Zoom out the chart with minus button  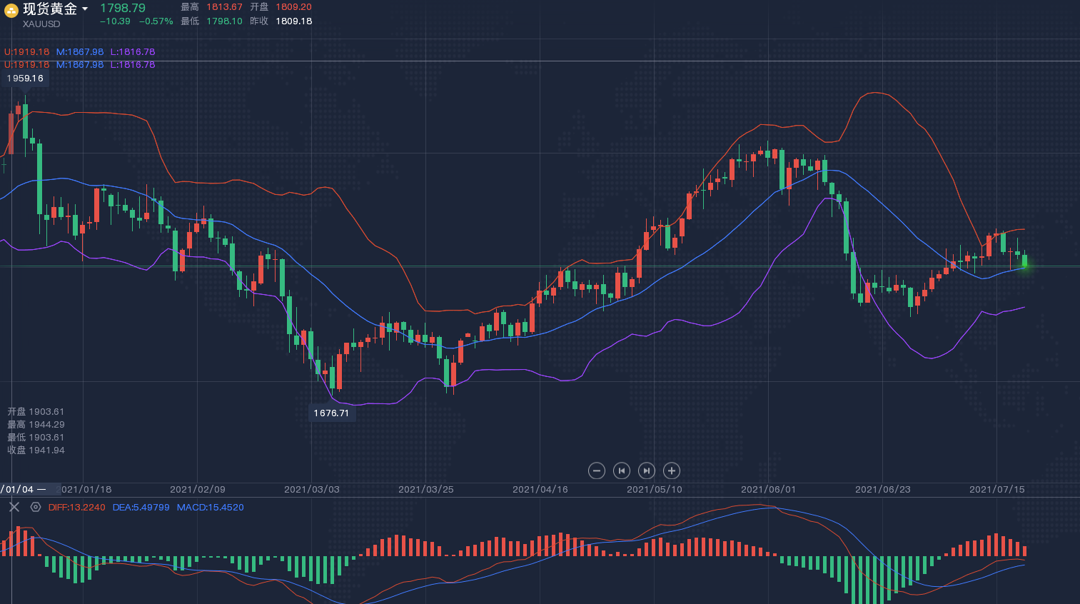click(x=597, y=470)
